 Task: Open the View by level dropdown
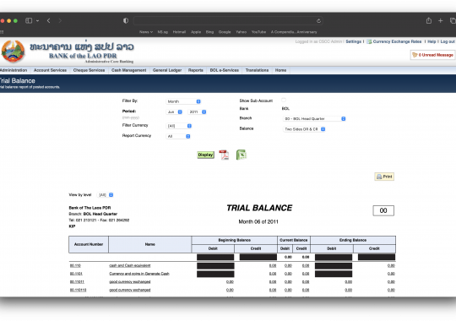[106, 195]
